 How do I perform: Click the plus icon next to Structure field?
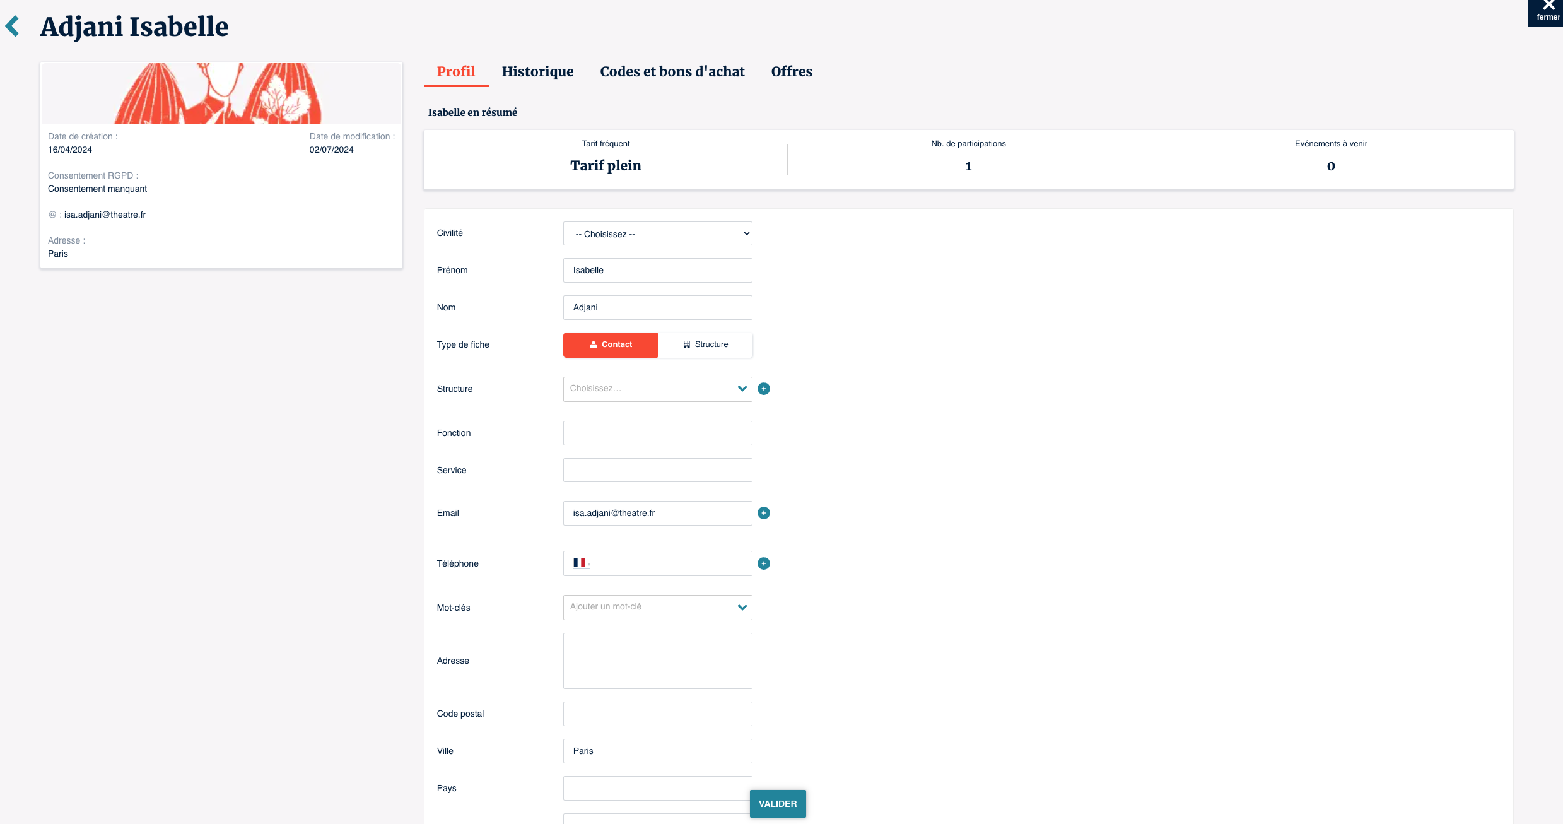pos(763,389)
